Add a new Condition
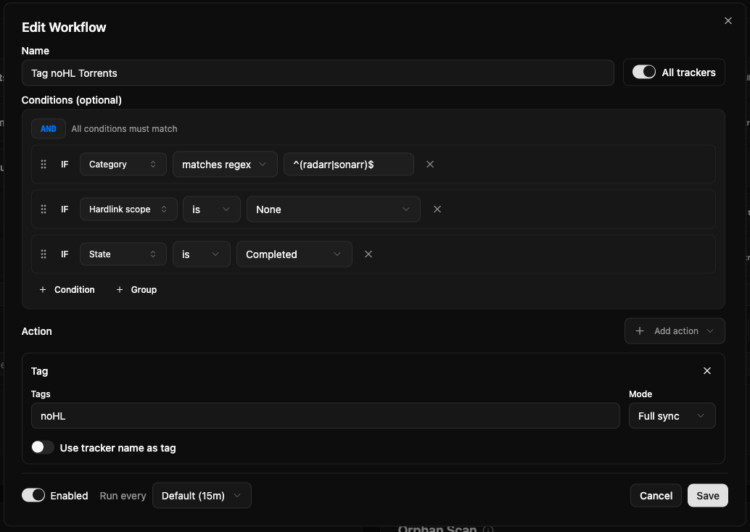 pos(67,290)
